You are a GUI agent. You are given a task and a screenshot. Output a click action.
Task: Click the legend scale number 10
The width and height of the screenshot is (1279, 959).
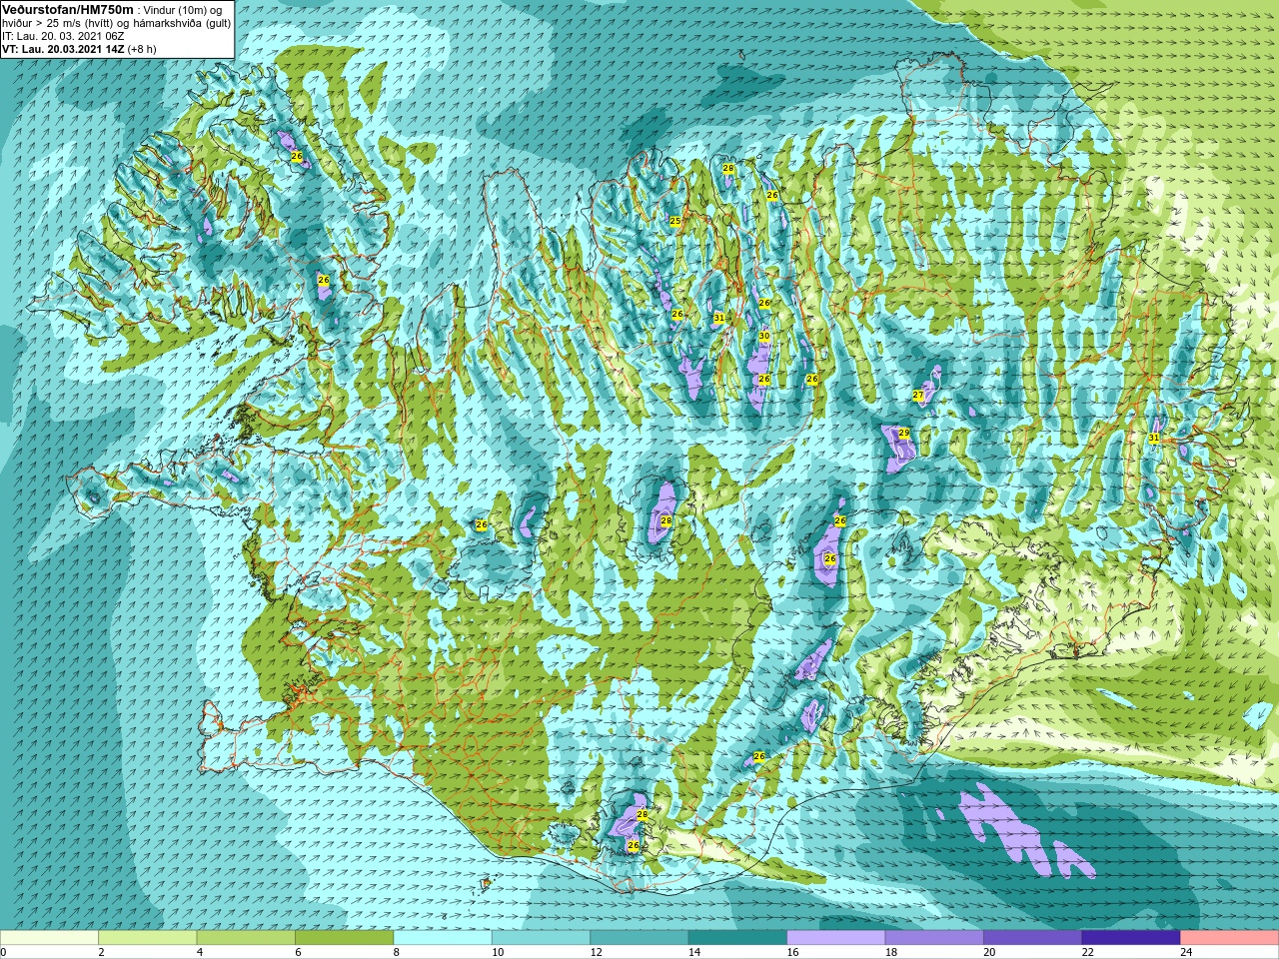498,952
